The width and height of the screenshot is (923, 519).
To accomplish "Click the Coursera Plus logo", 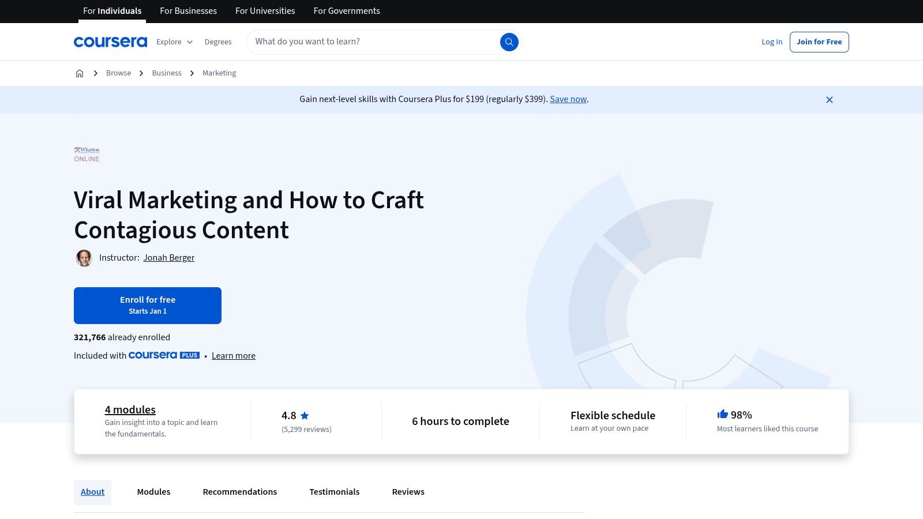I will coord(164,355).
